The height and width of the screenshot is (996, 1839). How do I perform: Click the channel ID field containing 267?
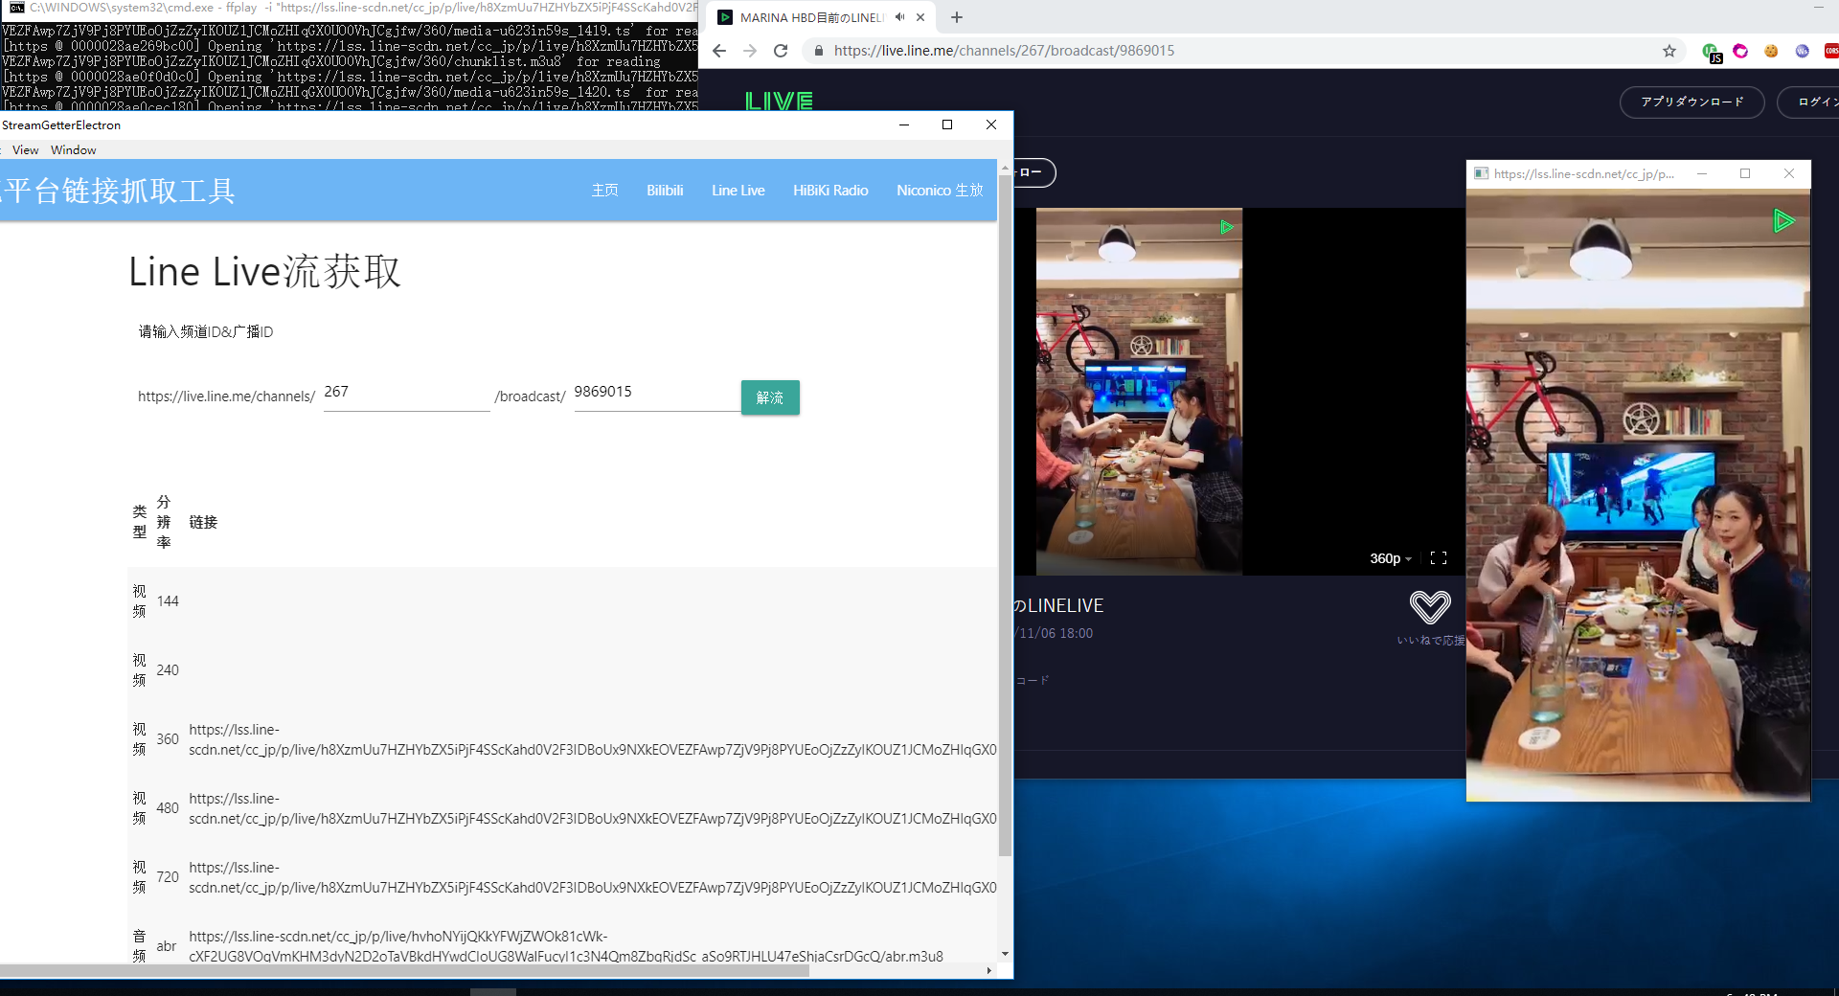[x=406, y=393]
